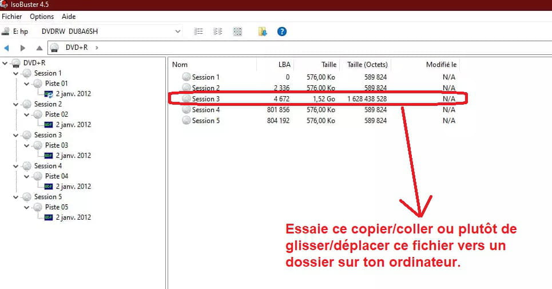Click UDF icon under Piste 01
This screenshot has height=289, width=552.
(x=49, y=94)
